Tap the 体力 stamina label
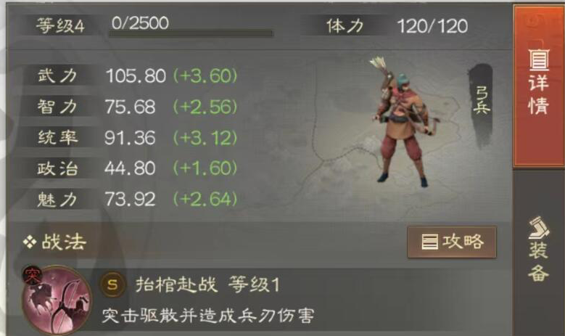The height and width of the screenshot is (336, 565). point(345,26)
